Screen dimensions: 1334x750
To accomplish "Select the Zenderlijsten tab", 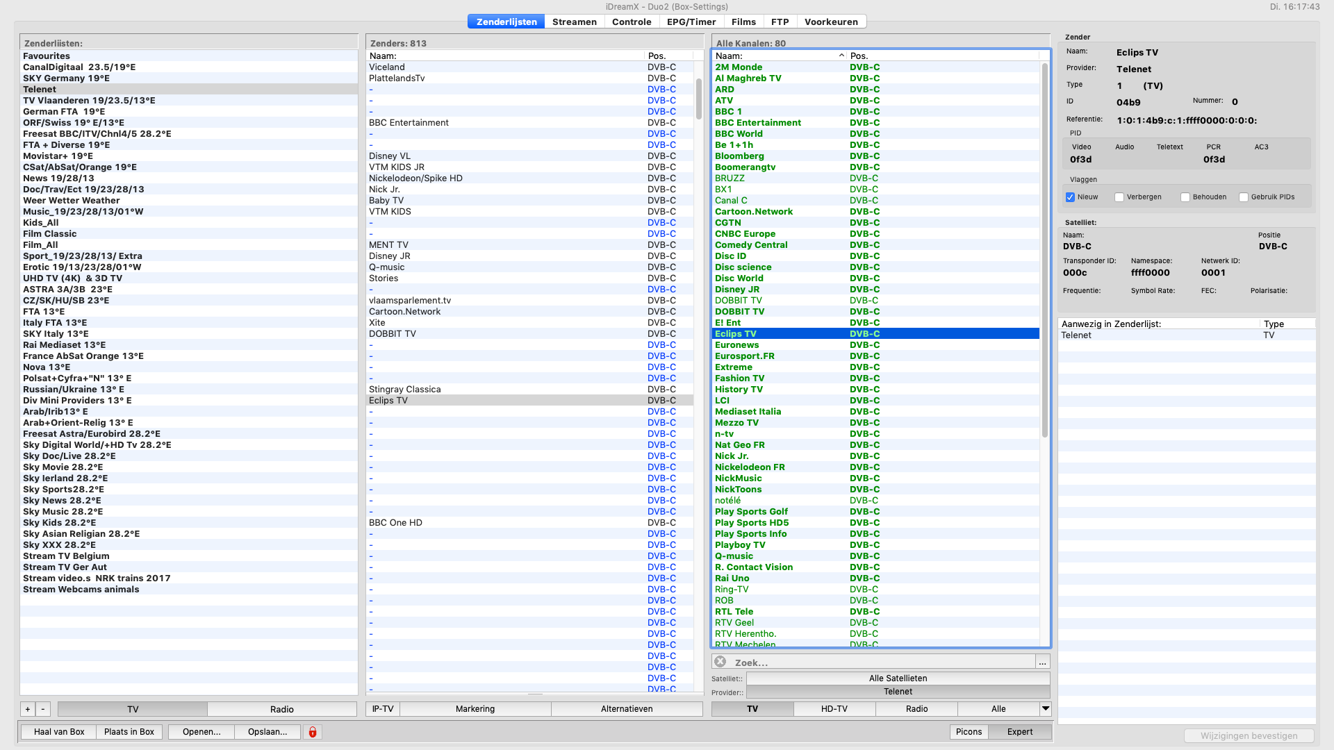I will [507, 22].
